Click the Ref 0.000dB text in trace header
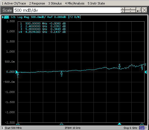The height and width of the screenshot is (130, 149). pos(57,17)
